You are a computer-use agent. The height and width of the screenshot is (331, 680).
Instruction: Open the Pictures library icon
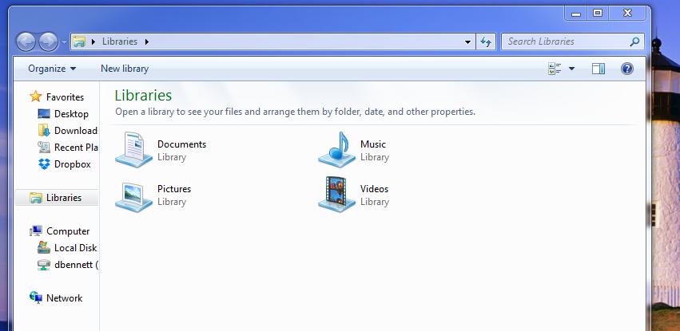coord(133,195)
